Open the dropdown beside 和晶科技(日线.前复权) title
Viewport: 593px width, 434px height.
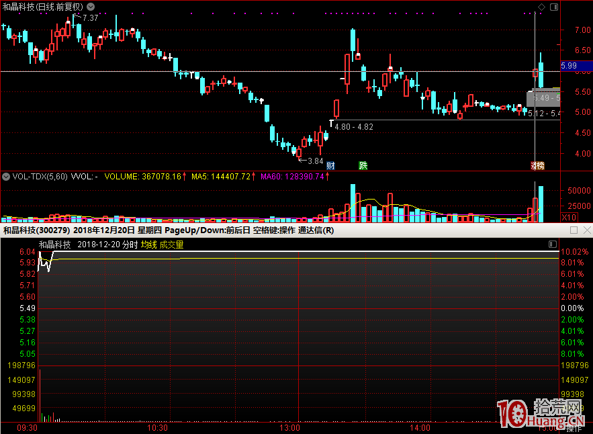tap(91, 7)
